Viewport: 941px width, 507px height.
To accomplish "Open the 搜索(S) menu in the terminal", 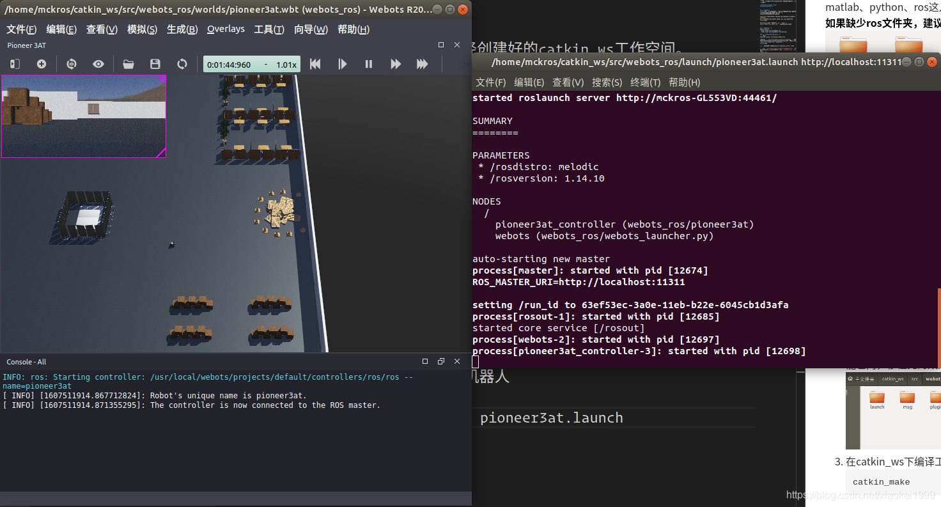I will coord(607,82).
